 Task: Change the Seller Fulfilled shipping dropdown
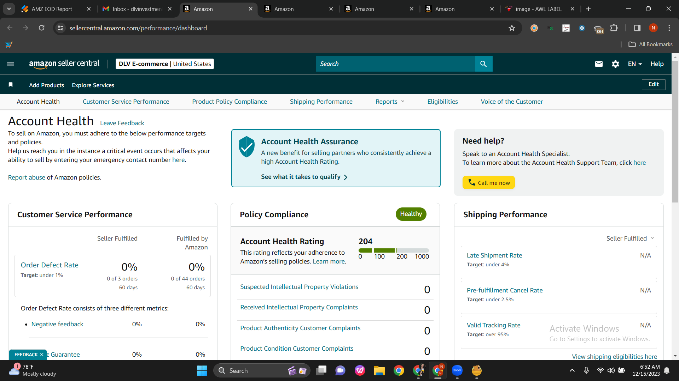630,238
